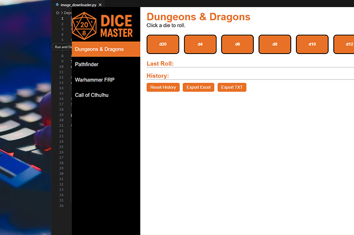The width and height of the screenshot is (354, 235).
Task: Export roll history to Excel
Action: (198, 87)
